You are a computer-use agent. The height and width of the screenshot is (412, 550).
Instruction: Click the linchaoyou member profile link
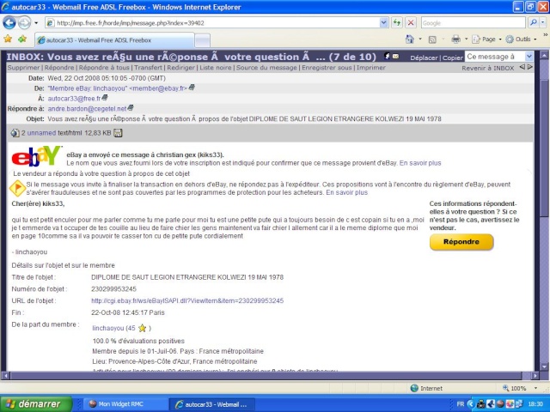pyautogui.click(x=108, y=328)
